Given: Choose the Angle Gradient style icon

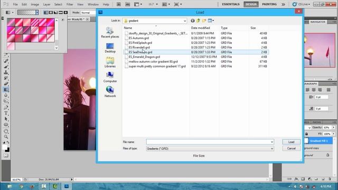Looking at the screenshot, I should pyautogui.click(x=56, y=13).
